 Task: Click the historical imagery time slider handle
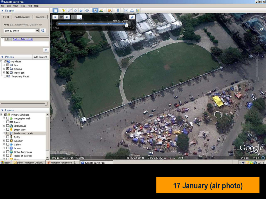[127, 25]
